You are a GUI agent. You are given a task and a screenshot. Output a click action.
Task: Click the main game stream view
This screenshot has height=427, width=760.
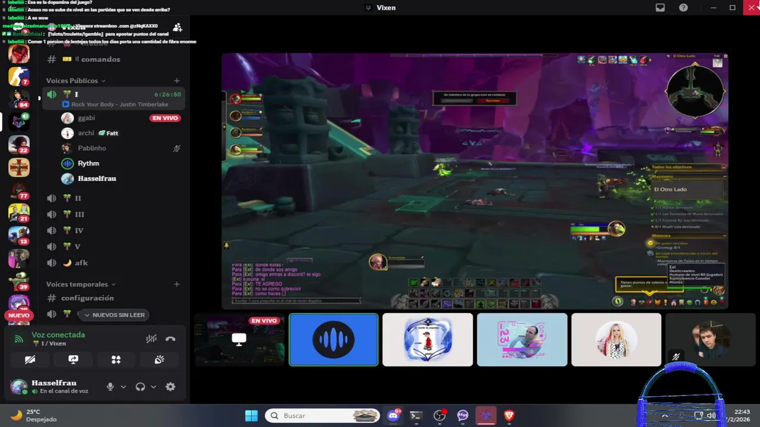pos(475,181)
